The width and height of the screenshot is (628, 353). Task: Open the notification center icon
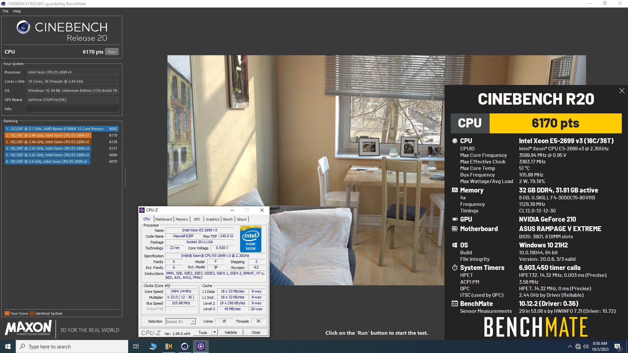618,346
